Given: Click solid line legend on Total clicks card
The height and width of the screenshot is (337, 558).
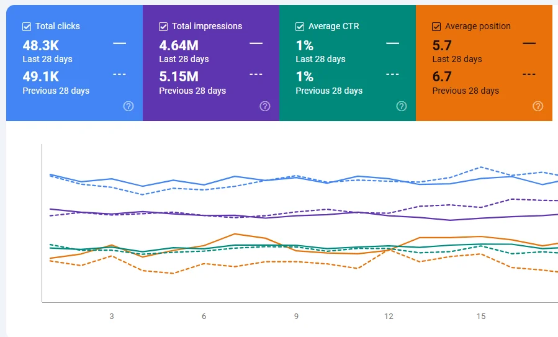Looking at the screenshot, I should pyautogui.click(x=119, y=43).
